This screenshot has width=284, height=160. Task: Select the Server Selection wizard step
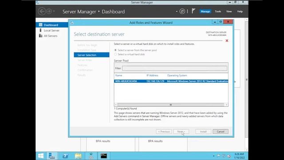pos(92,55)
